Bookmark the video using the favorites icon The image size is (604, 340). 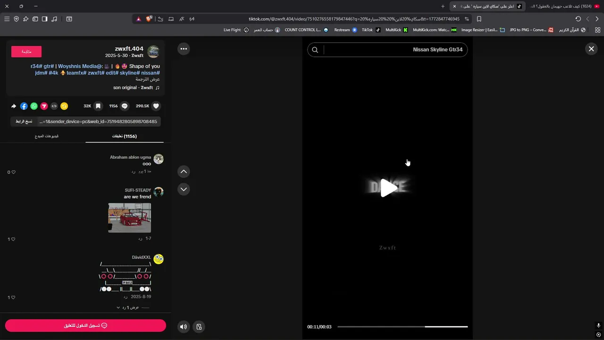(98, 106)
